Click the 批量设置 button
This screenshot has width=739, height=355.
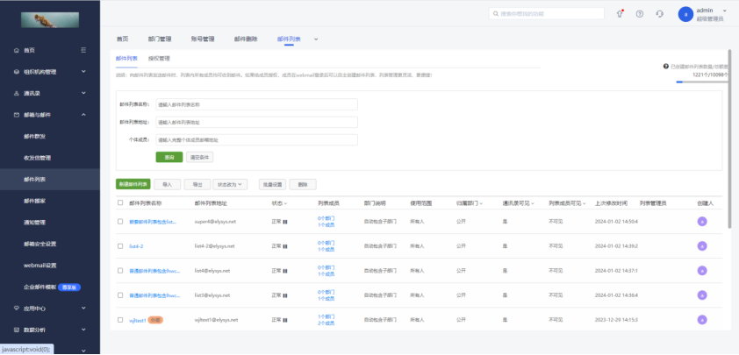272,185
